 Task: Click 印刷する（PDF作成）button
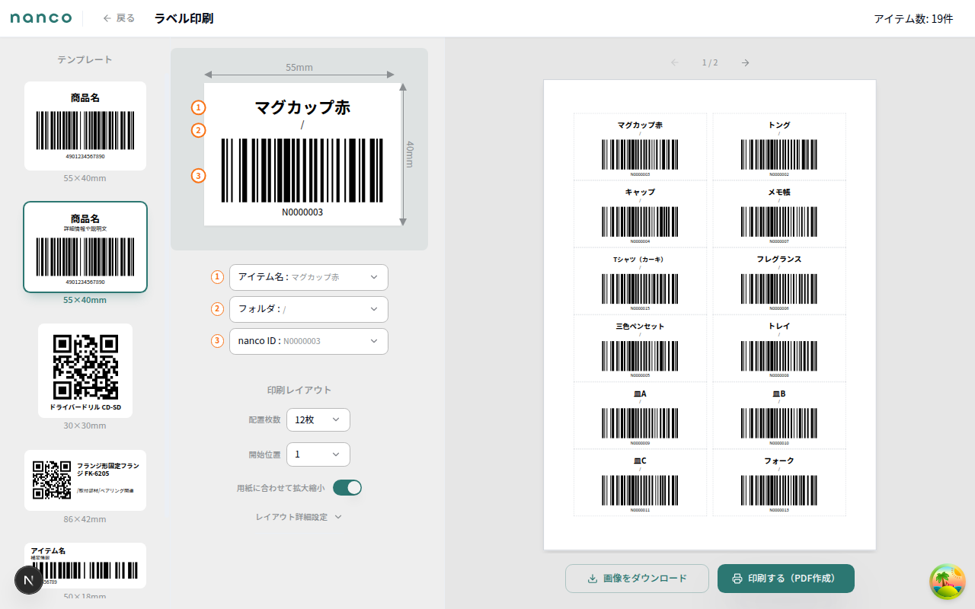click(785, 579)
